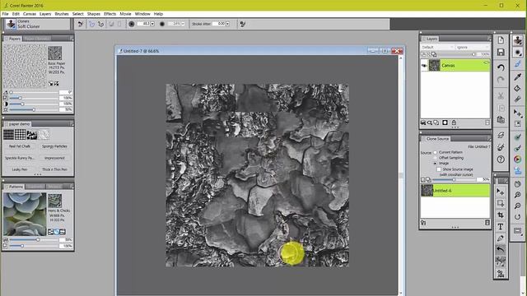Image resolution: width=527 pixels, height=296 pixels.
Task: Select the Rectangular Selection tool
Action: (x=501, y=203)
